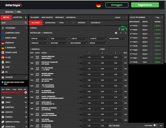Viewport: 166px width, 128px height.
Task: Open the Dezimal odds format dropdown
Action: [121, 17]
